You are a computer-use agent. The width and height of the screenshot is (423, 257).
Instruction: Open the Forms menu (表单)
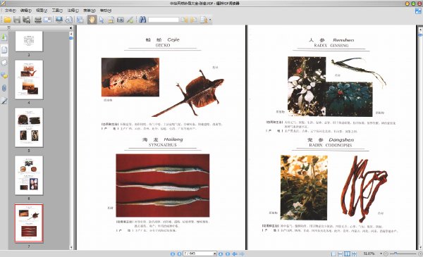[90, 11]
